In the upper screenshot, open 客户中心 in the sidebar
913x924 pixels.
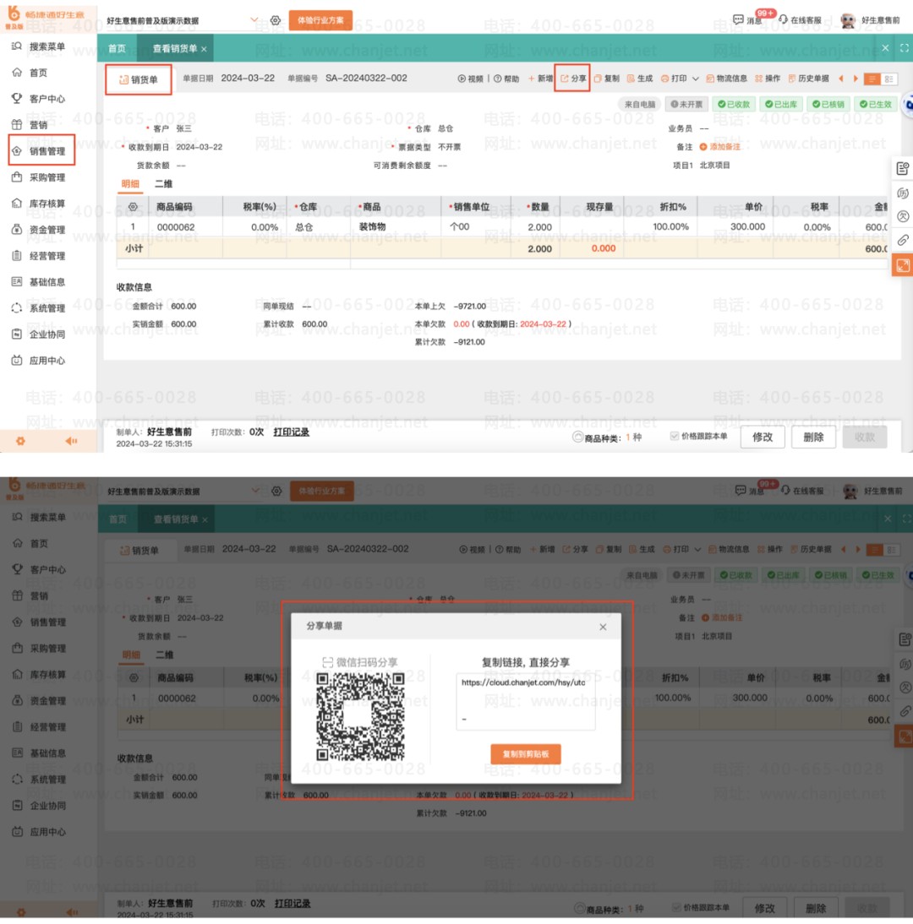coord(39,99)
